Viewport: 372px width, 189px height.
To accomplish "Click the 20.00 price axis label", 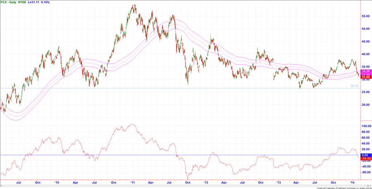I will [365, 105].
